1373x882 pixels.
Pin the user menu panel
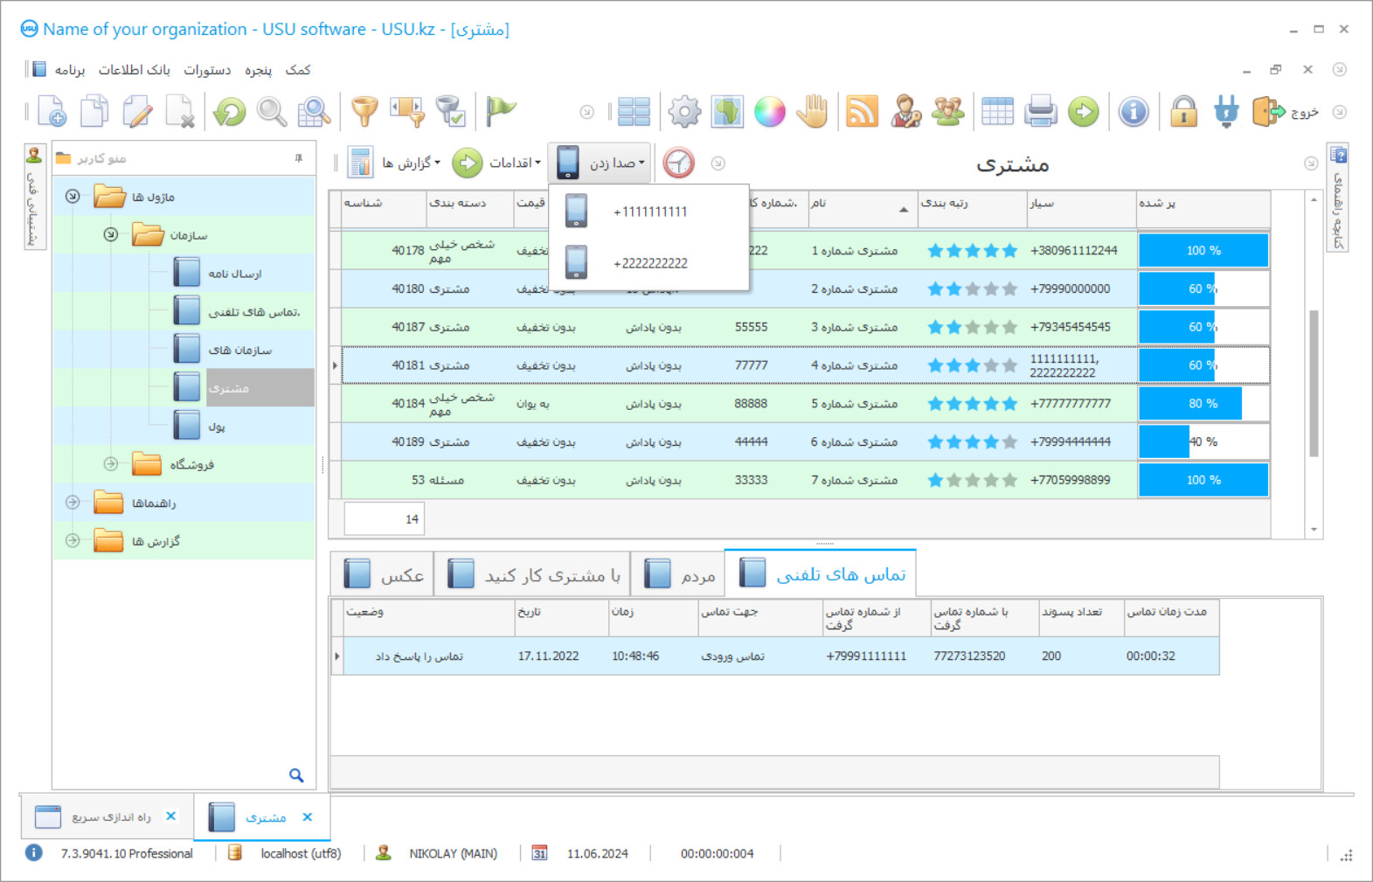coord(299,158)
